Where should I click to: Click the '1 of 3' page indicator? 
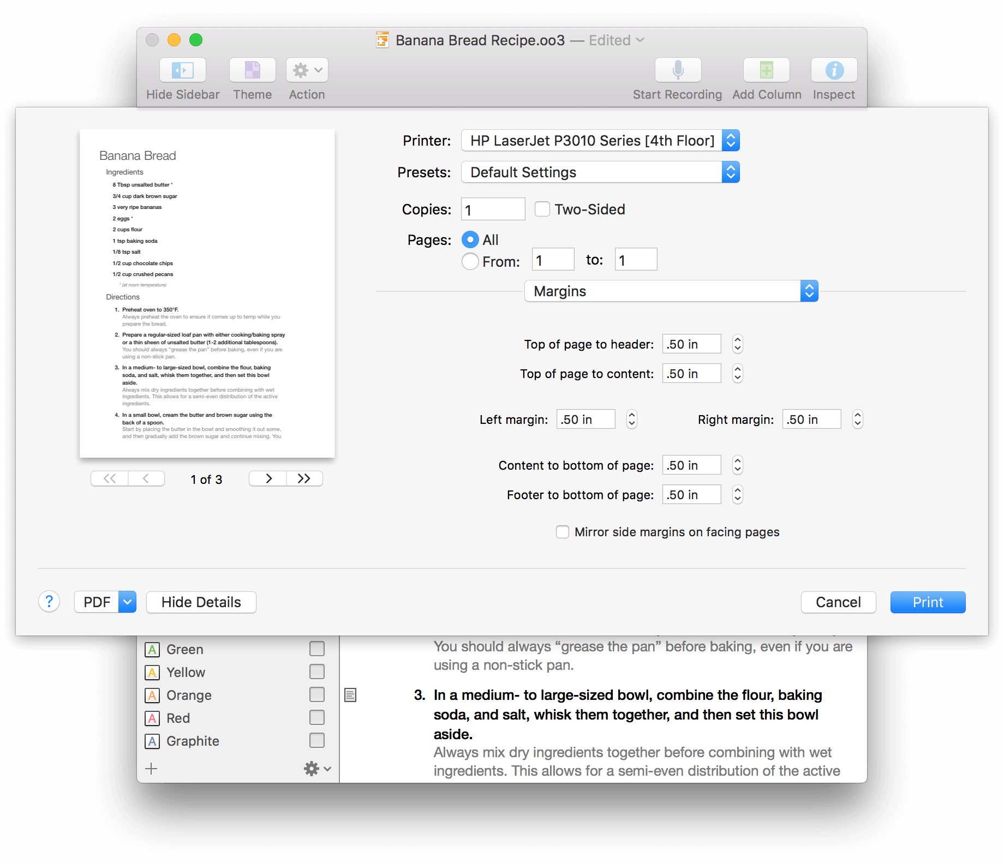point(206,479)
